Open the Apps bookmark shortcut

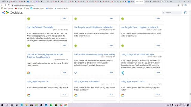(x=4, y=8)
